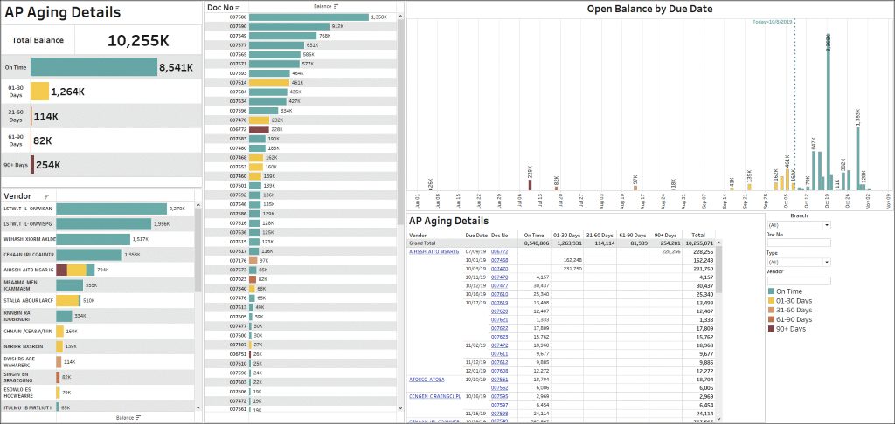Image resolution: width=895 pixels, height=424 pixels.
Task: Select the 90+ Days legend swatch
Action: coord(771,329)
